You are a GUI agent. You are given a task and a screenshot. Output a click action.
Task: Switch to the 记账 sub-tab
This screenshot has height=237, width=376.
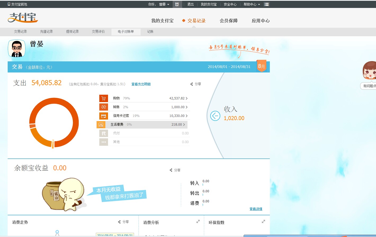click(x=150, y=32)
